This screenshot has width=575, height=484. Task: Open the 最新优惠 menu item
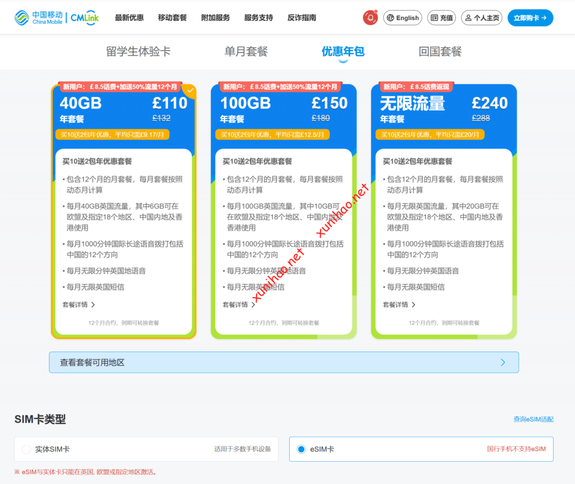tap(129, 18)
